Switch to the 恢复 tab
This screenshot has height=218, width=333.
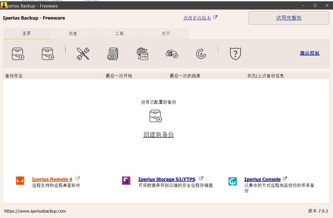click(x=73, y=33)
